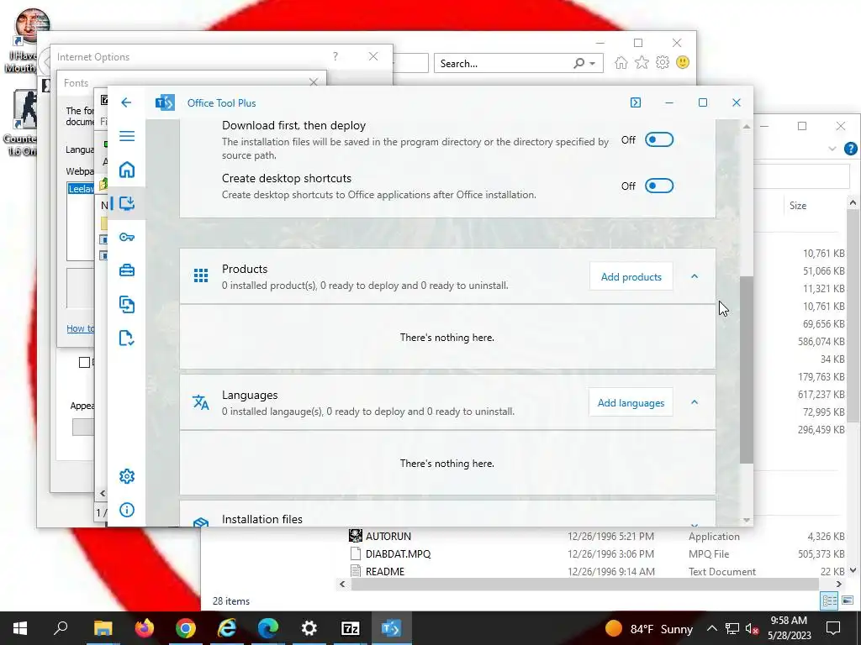
Task: Collapse the Languages section chevron
Action: pyautogui.click(x=695, y=402)
